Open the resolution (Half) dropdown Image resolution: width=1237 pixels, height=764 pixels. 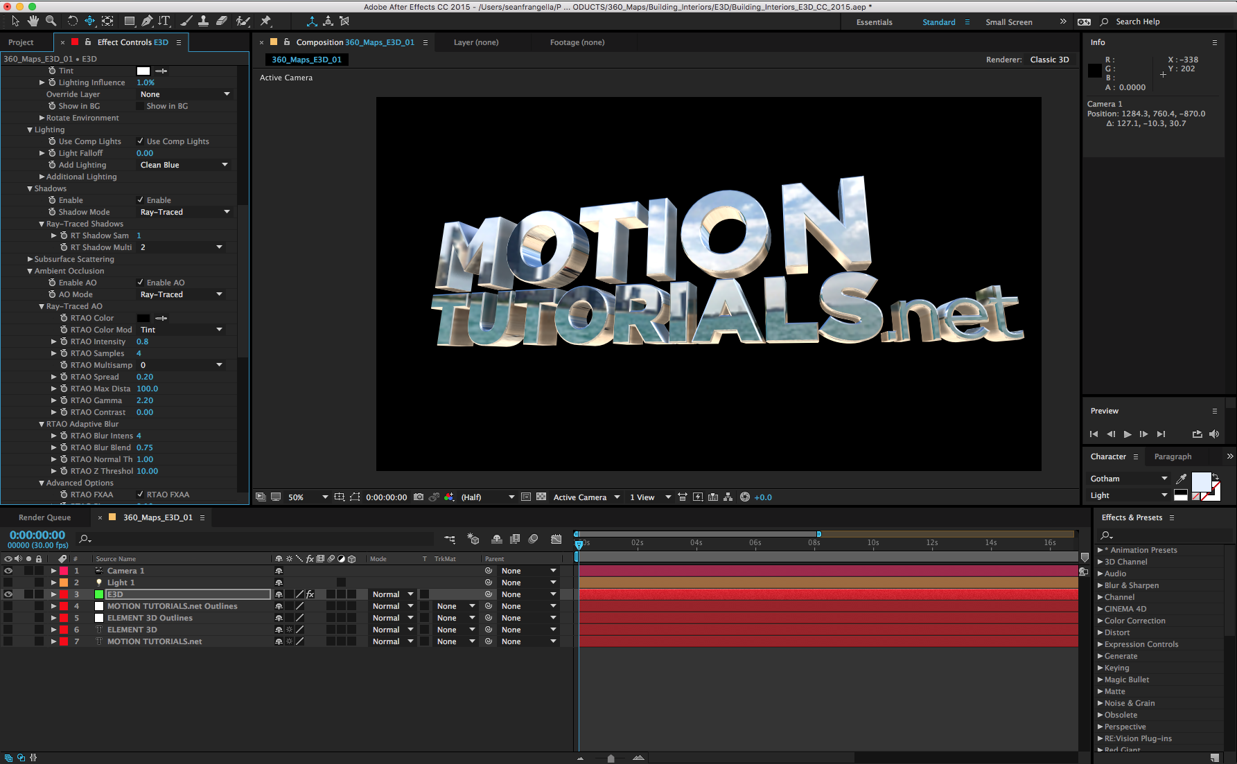point(488,497)
